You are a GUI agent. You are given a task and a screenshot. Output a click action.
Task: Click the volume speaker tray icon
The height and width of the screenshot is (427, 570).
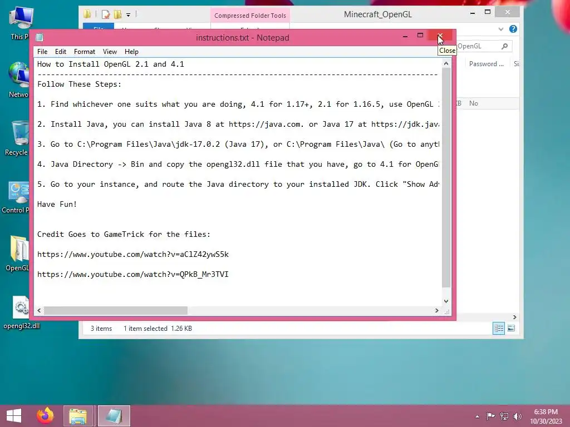coord(517,416)
